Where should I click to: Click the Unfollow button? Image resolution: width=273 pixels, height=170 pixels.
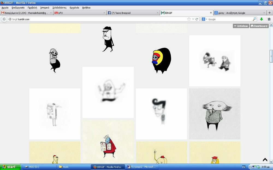(x=241, y=26)
